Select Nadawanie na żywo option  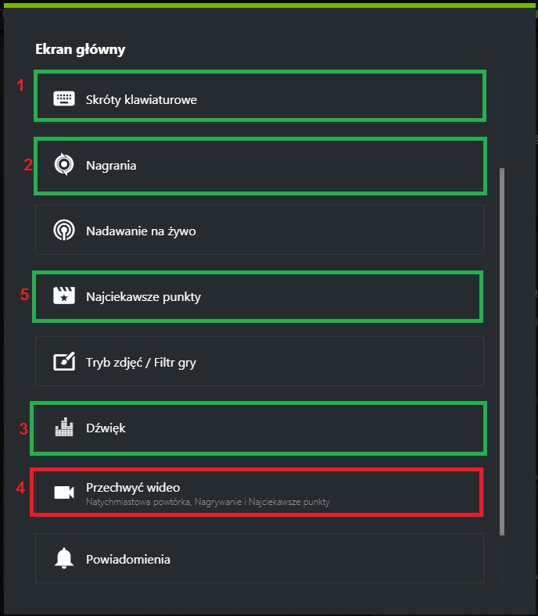point(141,231)
